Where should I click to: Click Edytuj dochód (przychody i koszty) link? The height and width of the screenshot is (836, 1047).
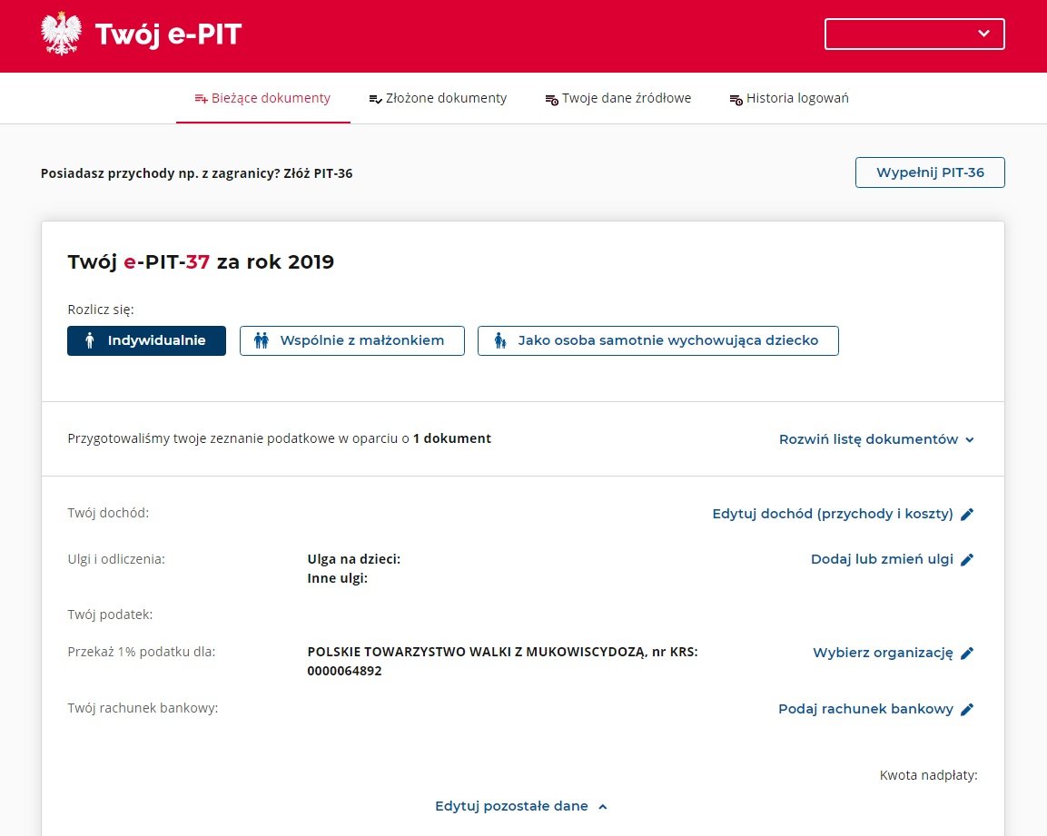(x=843, y=514)
